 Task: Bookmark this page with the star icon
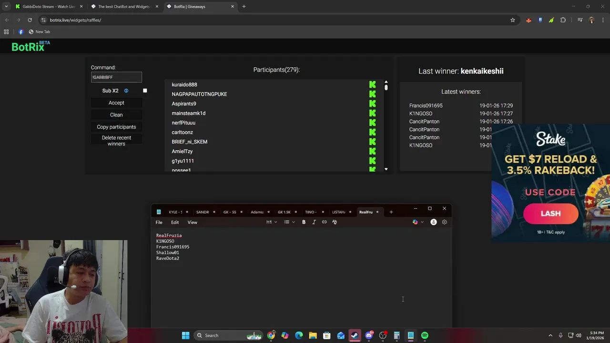tap(513, 20)
